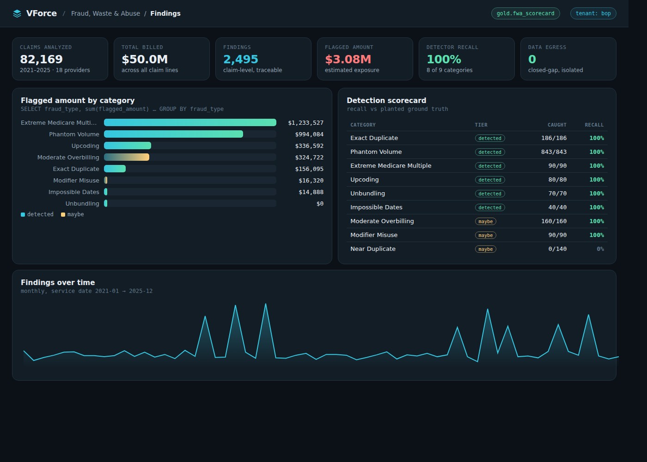Open the Total Billed card
The image size is (647, 462).
tap(162, 59)
